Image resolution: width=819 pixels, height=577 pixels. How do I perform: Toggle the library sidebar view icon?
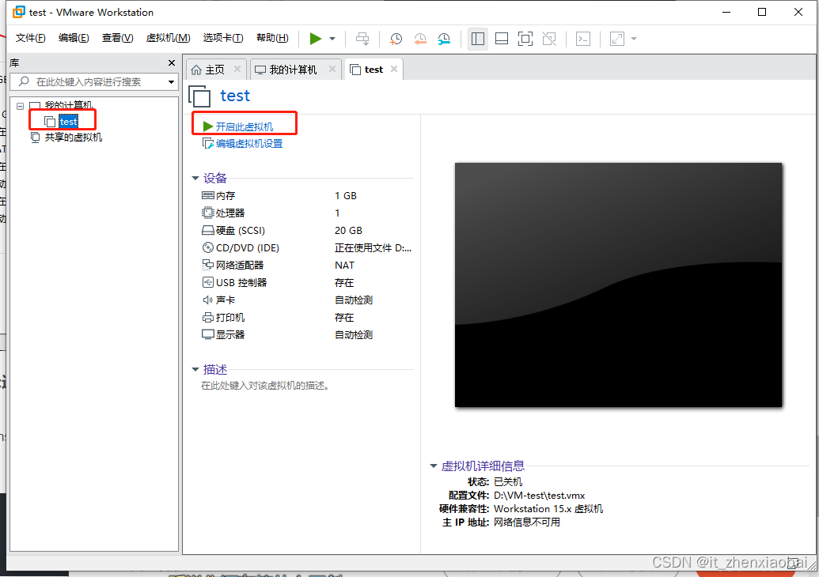pyautogui.click(x=477, y=39)
